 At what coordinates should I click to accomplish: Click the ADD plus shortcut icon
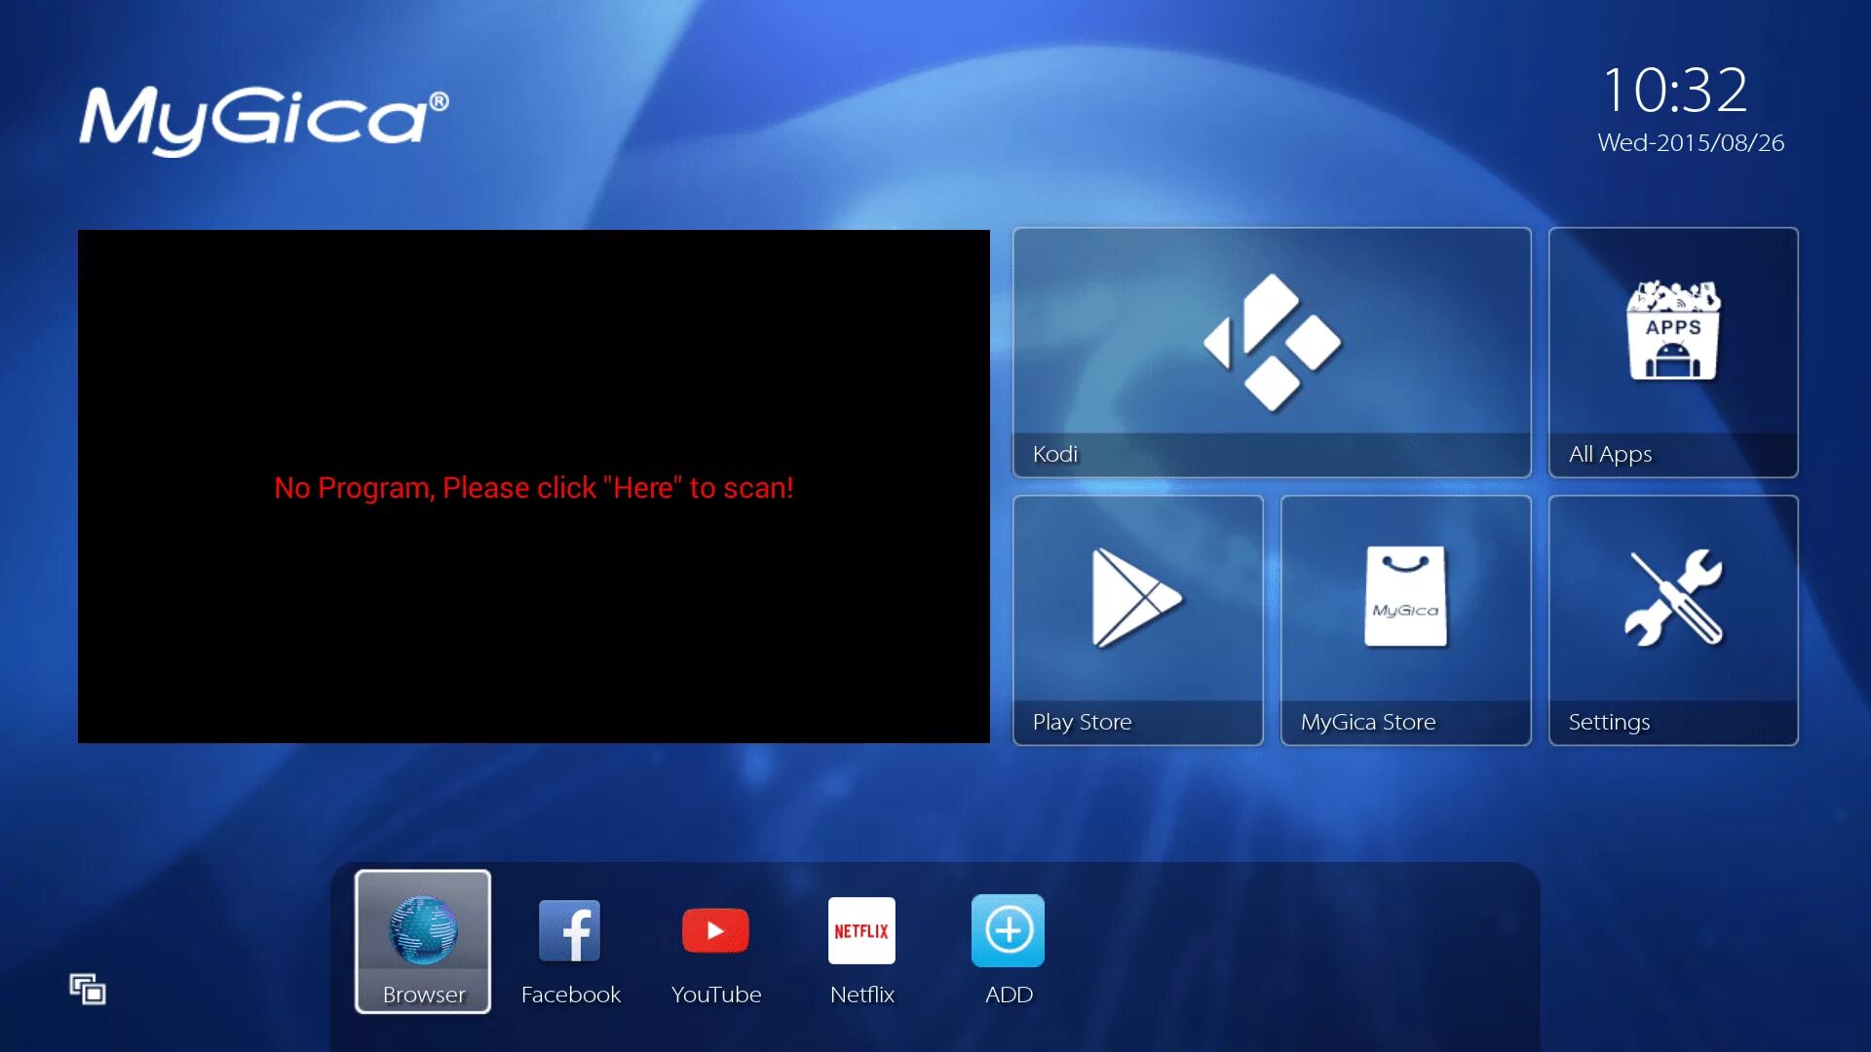1008,930
